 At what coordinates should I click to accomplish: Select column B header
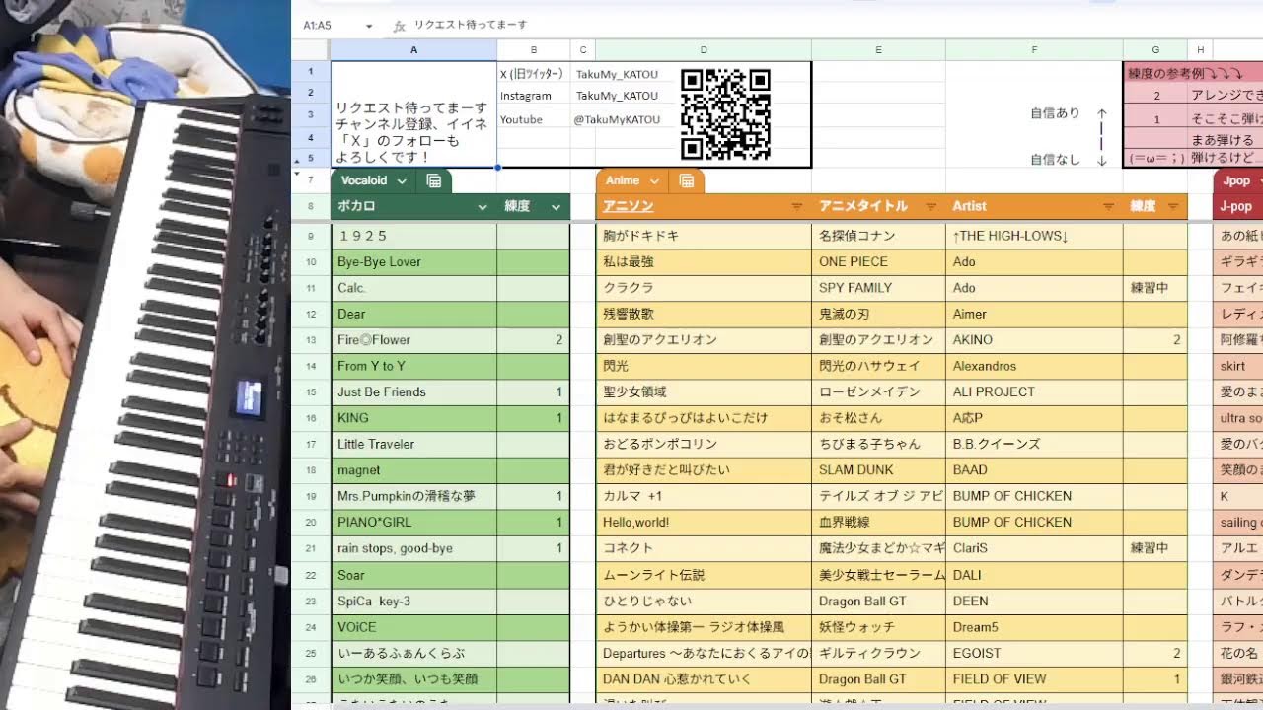[534, 50]
